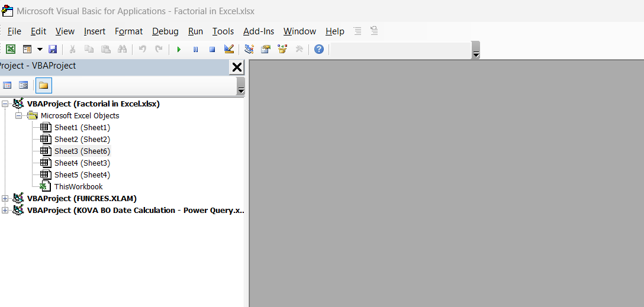Open the Tools menu
Image resolution: width=644 pixels, height=307 pixels.
tap(223, 31)
